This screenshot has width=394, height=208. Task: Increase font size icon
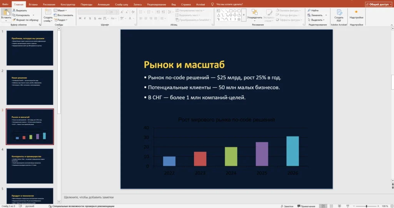coord(122,12)
